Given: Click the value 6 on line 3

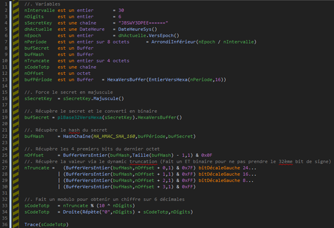Looking at the screenshot, I should coord(120,17).
